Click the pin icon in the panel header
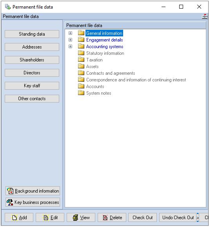209x227 pixels. coord(205,16)
